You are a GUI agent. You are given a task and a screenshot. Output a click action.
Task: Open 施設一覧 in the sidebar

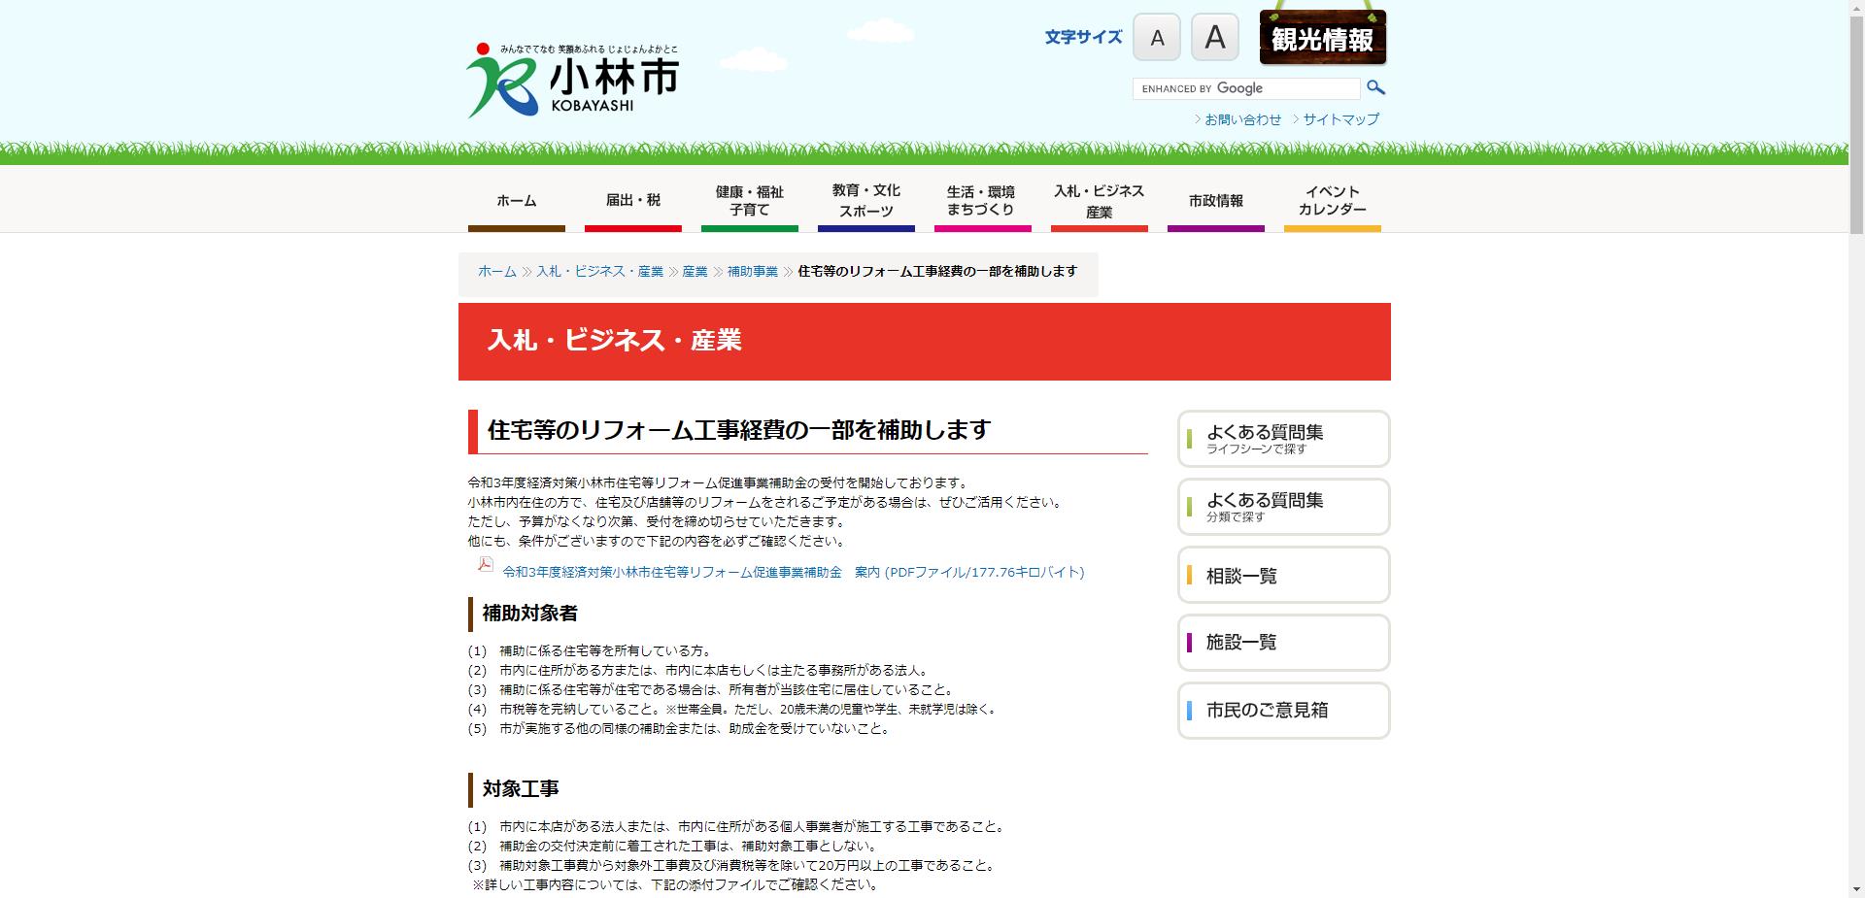pyautogui.click(x=1283, y=643)
